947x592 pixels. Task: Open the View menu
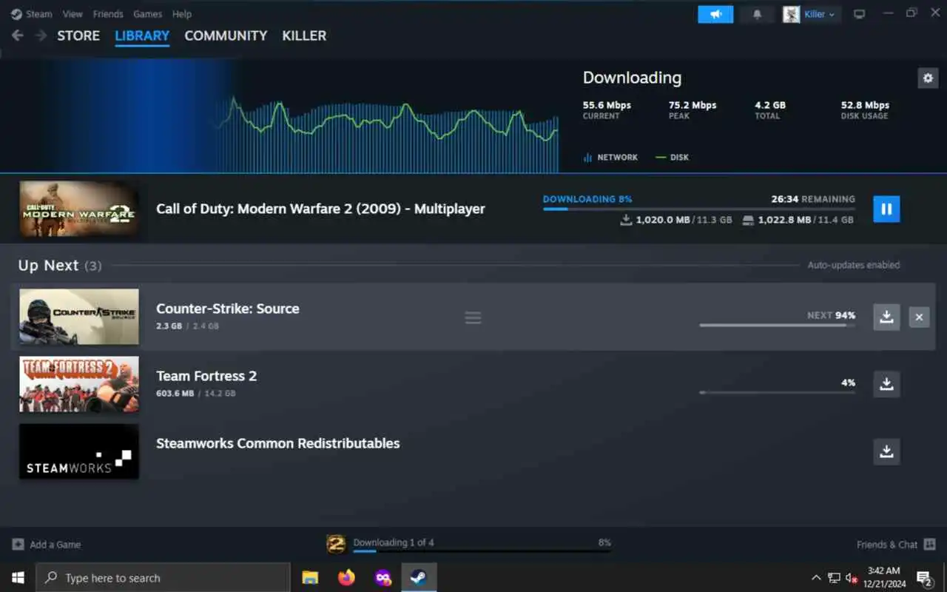(73, 14)
